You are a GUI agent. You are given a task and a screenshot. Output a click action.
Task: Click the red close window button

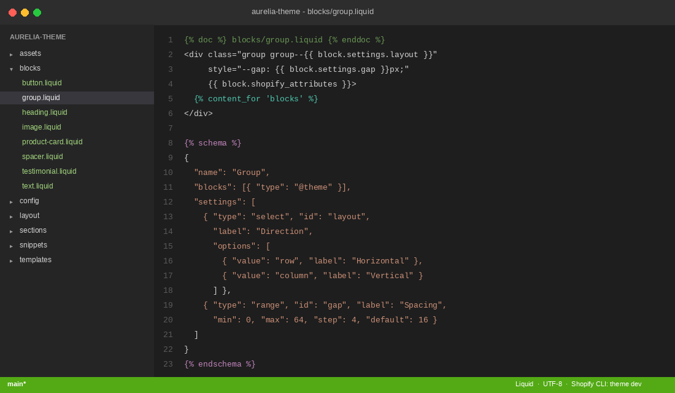coord(12,12)
